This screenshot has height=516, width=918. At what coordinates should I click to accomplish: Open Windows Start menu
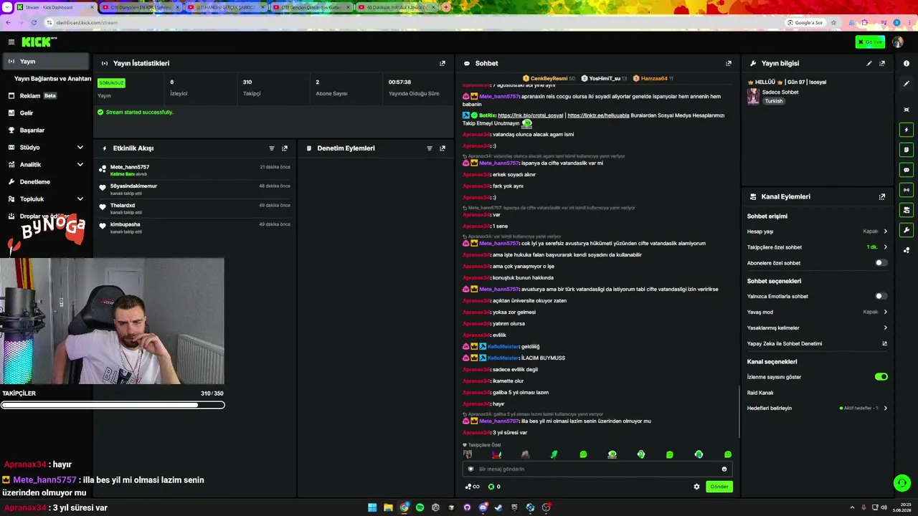(372, 507)
